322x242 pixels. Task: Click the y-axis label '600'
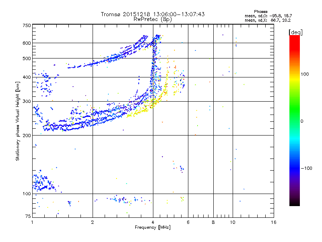(x=27, y=43)
